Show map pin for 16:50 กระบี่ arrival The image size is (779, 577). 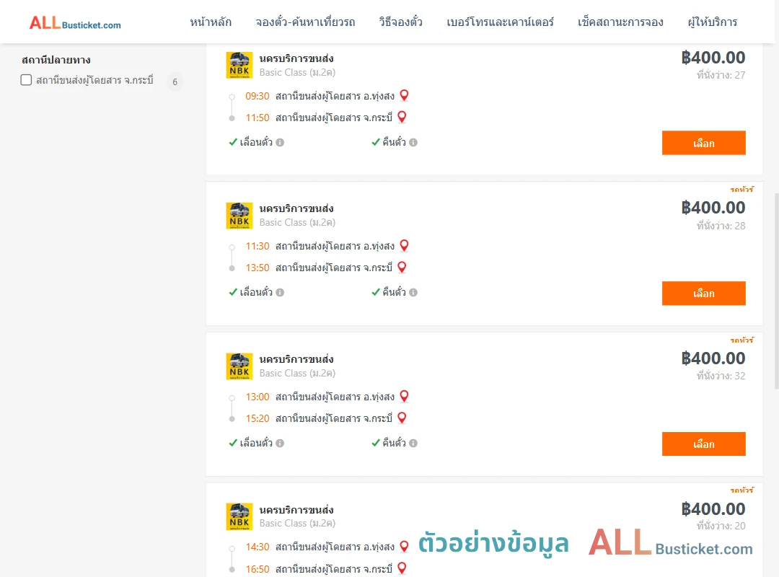click(x=402, y=568)
